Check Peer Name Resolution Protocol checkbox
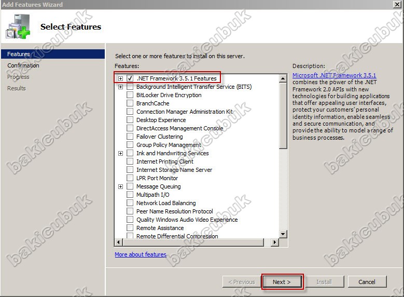This screenshot has width=404, height=297. [130, 211]
